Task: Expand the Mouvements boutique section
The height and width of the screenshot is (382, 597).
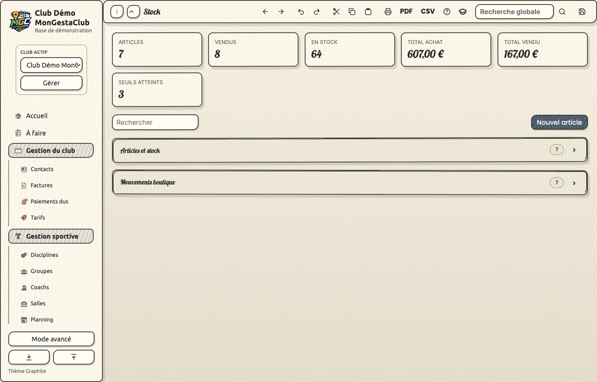Action: [350, 182]
